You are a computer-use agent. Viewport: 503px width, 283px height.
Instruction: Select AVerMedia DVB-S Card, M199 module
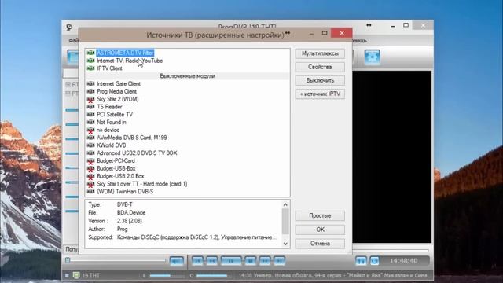pos(132,138)
